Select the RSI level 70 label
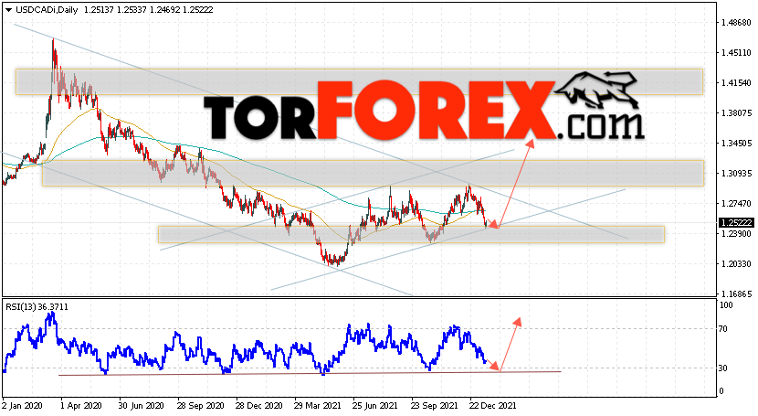This screenshot has height=416, width=758. (x=723, y=329)
